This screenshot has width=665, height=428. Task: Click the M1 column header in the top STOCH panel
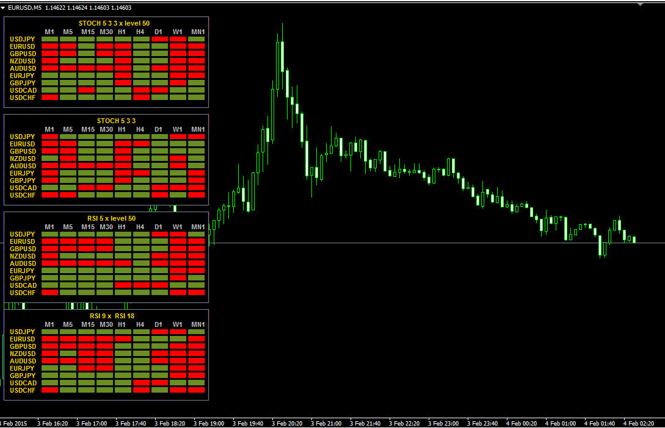pos(49,32)
